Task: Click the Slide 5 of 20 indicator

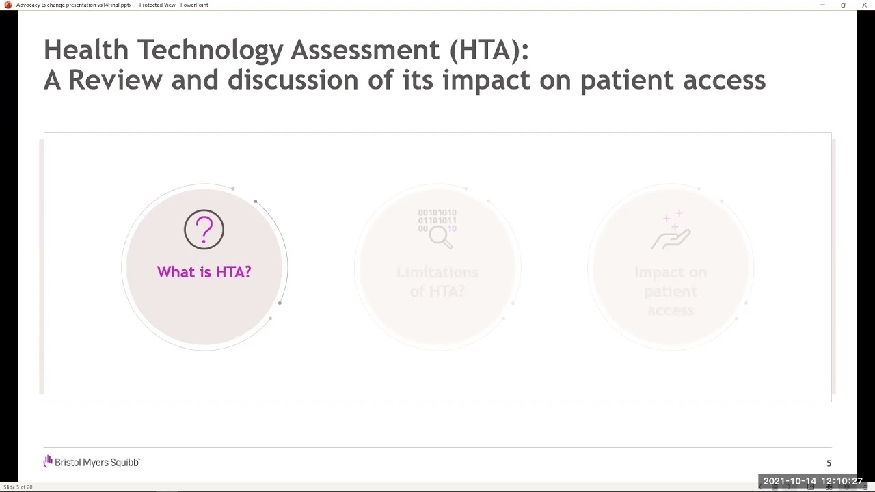Action: click(x=18, y=487)
